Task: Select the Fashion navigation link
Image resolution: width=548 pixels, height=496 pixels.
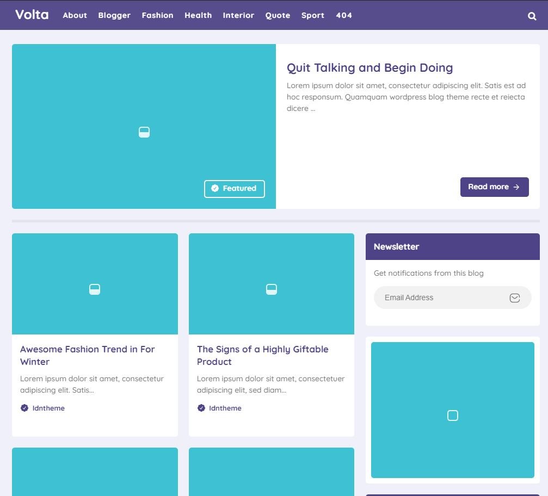Action: tap(157, 15)
